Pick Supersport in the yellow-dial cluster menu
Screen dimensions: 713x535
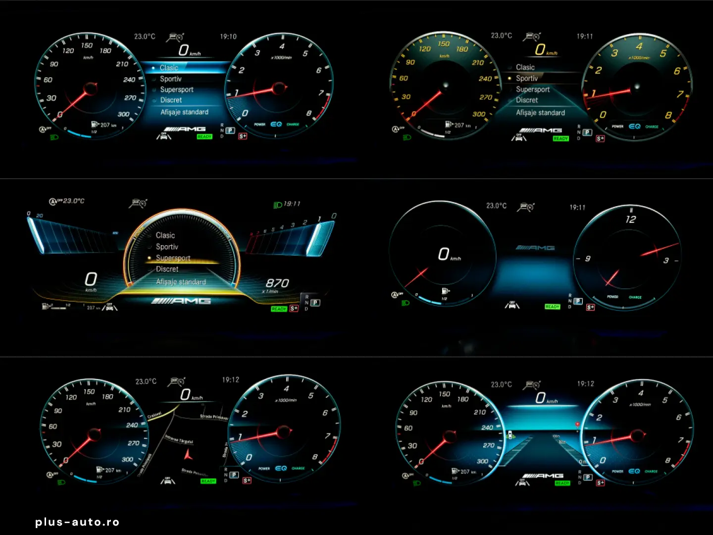(x=533, y=89)
